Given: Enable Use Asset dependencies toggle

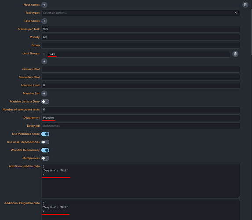Looking at the screenshot, I should [x=45, y=142].
